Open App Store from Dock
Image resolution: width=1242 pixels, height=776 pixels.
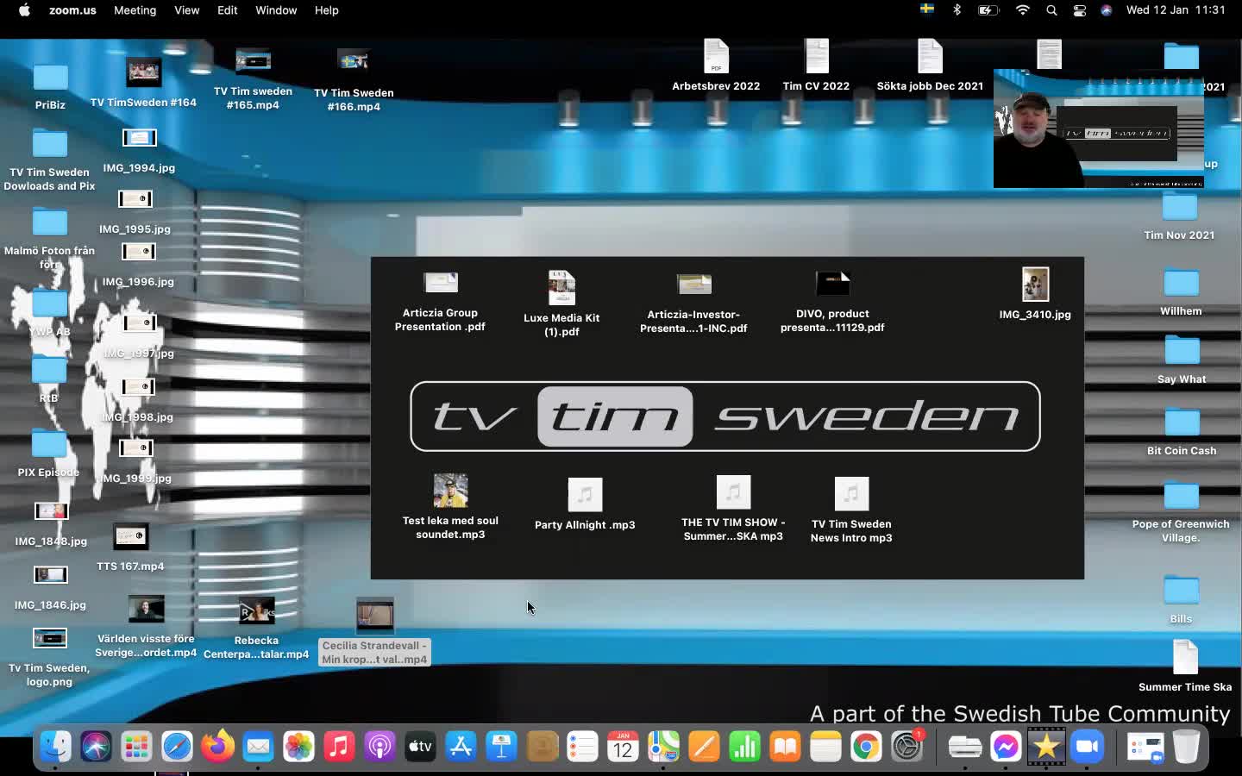pyautogui.click(x=461, y=747)
